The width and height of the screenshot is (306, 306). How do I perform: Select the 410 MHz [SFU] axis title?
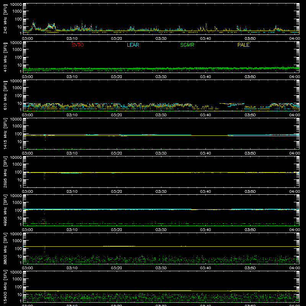[x=5, y=57]
